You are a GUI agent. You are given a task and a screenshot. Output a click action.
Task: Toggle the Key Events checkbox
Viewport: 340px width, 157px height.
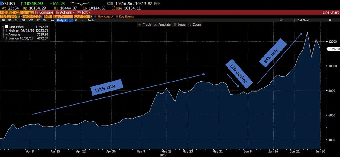click(117, 17)
